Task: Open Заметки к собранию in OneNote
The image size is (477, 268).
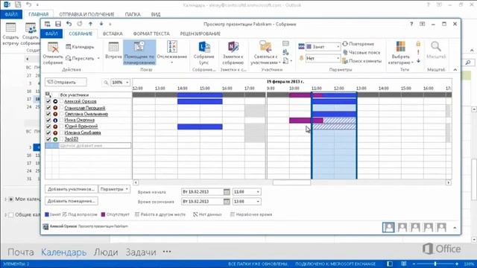Action: point(233,53)
